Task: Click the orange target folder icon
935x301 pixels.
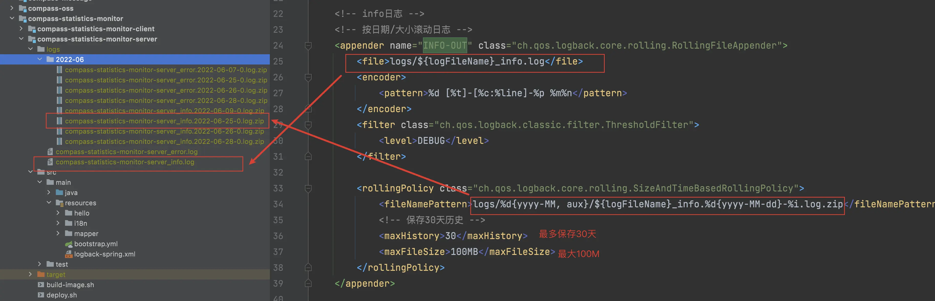Action: (41, 275)
